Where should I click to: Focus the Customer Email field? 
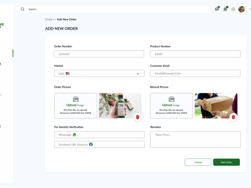pos(195,73)
